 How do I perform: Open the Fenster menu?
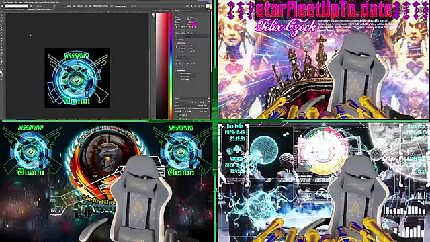click(x=53, y=2)
